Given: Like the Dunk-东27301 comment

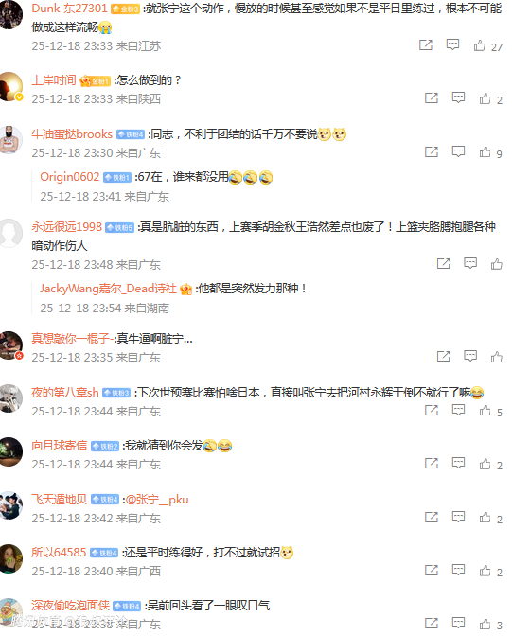Looking at the screenshot, I should point(479,45).
